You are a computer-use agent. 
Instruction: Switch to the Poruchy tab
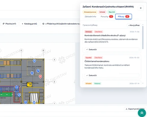107,17
